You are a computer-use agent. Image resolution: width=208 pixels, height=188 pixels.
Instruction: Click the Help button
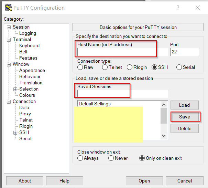65,181
